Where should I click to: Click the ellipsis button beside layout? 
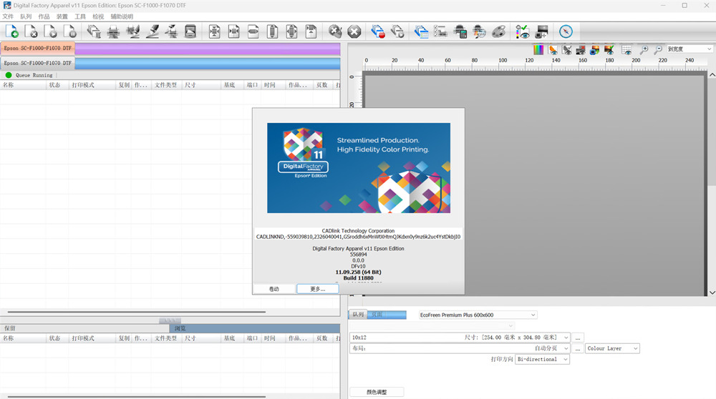tap(578, 348)
